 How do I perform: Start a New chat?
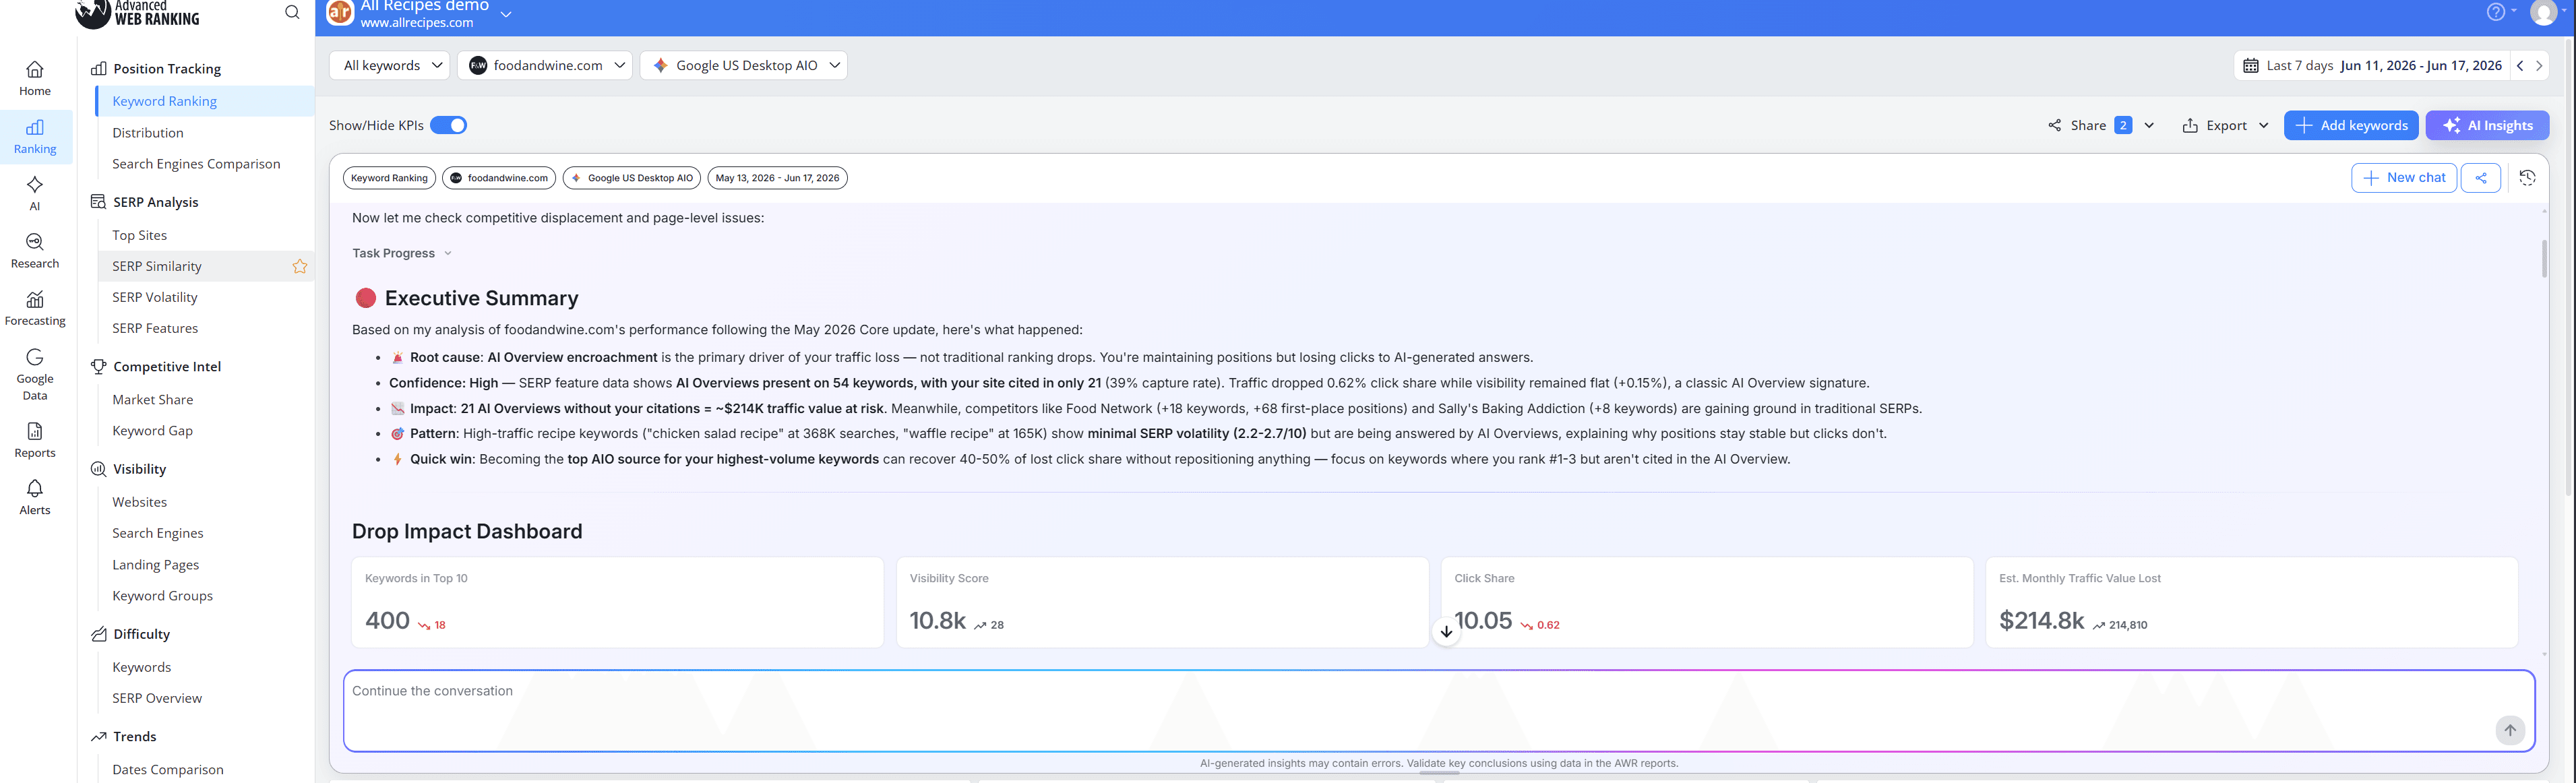(2404, 178)
